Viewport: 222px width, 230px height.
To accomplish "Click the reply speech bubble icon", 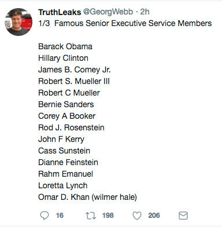I will coord(45,216).
